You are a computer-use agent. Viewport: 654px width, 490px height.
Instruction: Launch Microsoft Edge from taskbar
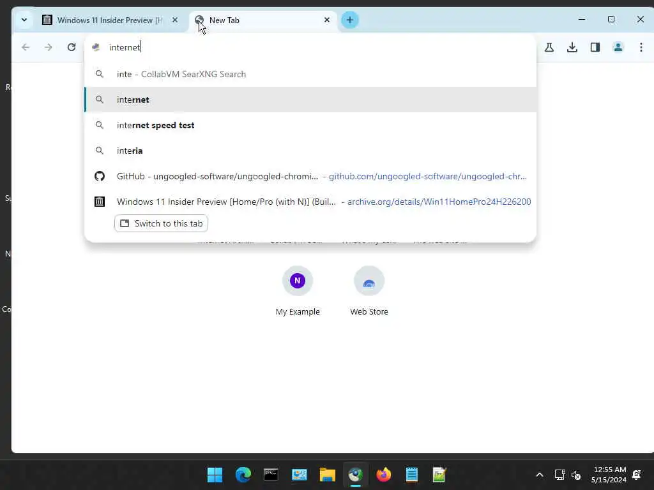(x=243, y=475)
